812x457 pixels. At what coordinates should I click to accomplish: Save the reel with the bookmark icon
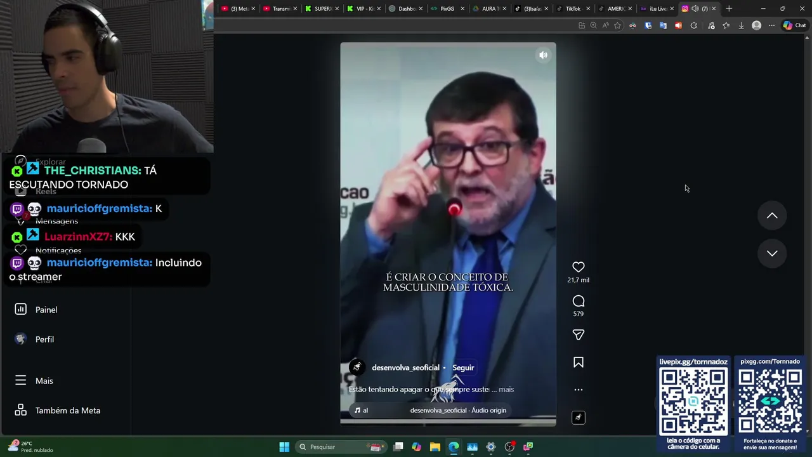[578, 362]
